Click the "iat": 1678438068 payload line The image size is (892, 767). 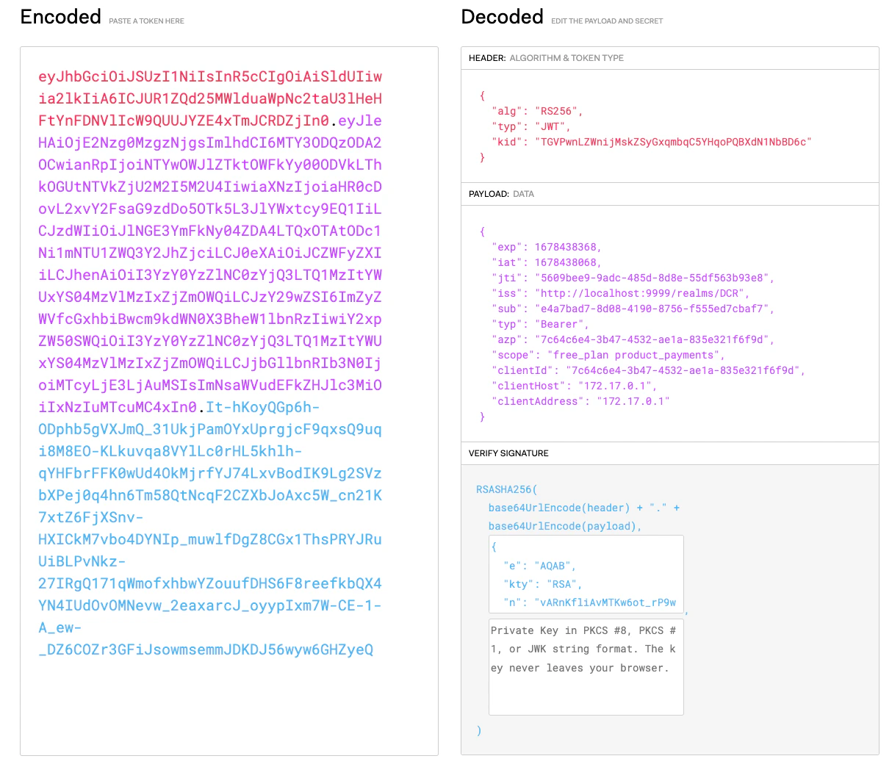tap(547, 262)
